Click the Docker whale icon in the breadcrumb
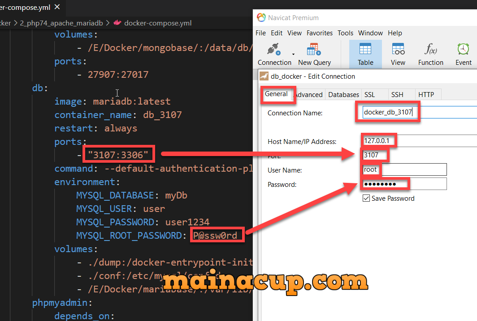 click(117, 23)
